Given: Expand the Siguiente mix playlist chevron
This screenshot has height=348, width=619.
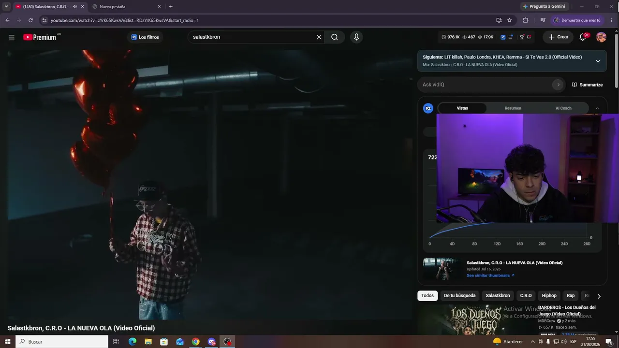Looking at the screenshot, I should [x=598, y=61].
